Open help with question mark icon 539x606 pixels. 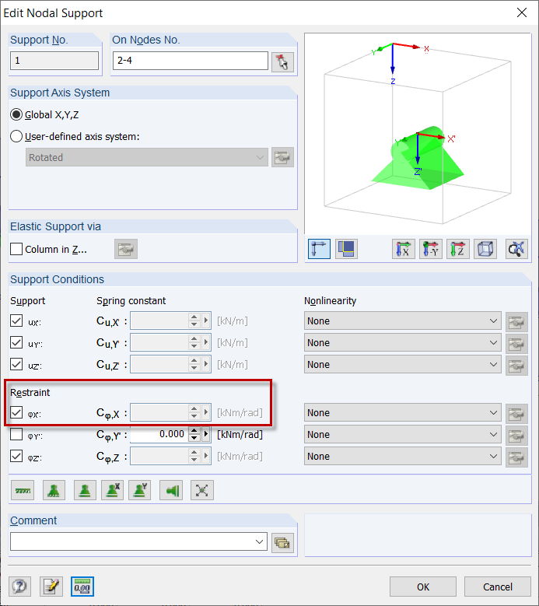point(19,587)
